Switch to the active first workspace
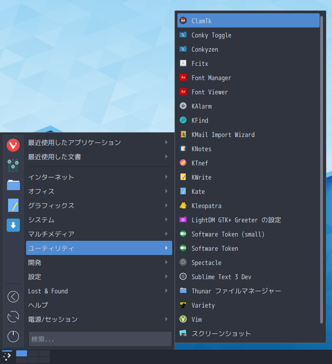 pyautogui.click(x=21, y=353)
